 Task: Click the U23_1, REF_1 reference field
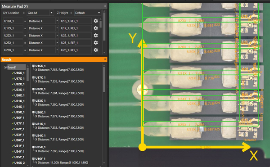click(76, 43)
